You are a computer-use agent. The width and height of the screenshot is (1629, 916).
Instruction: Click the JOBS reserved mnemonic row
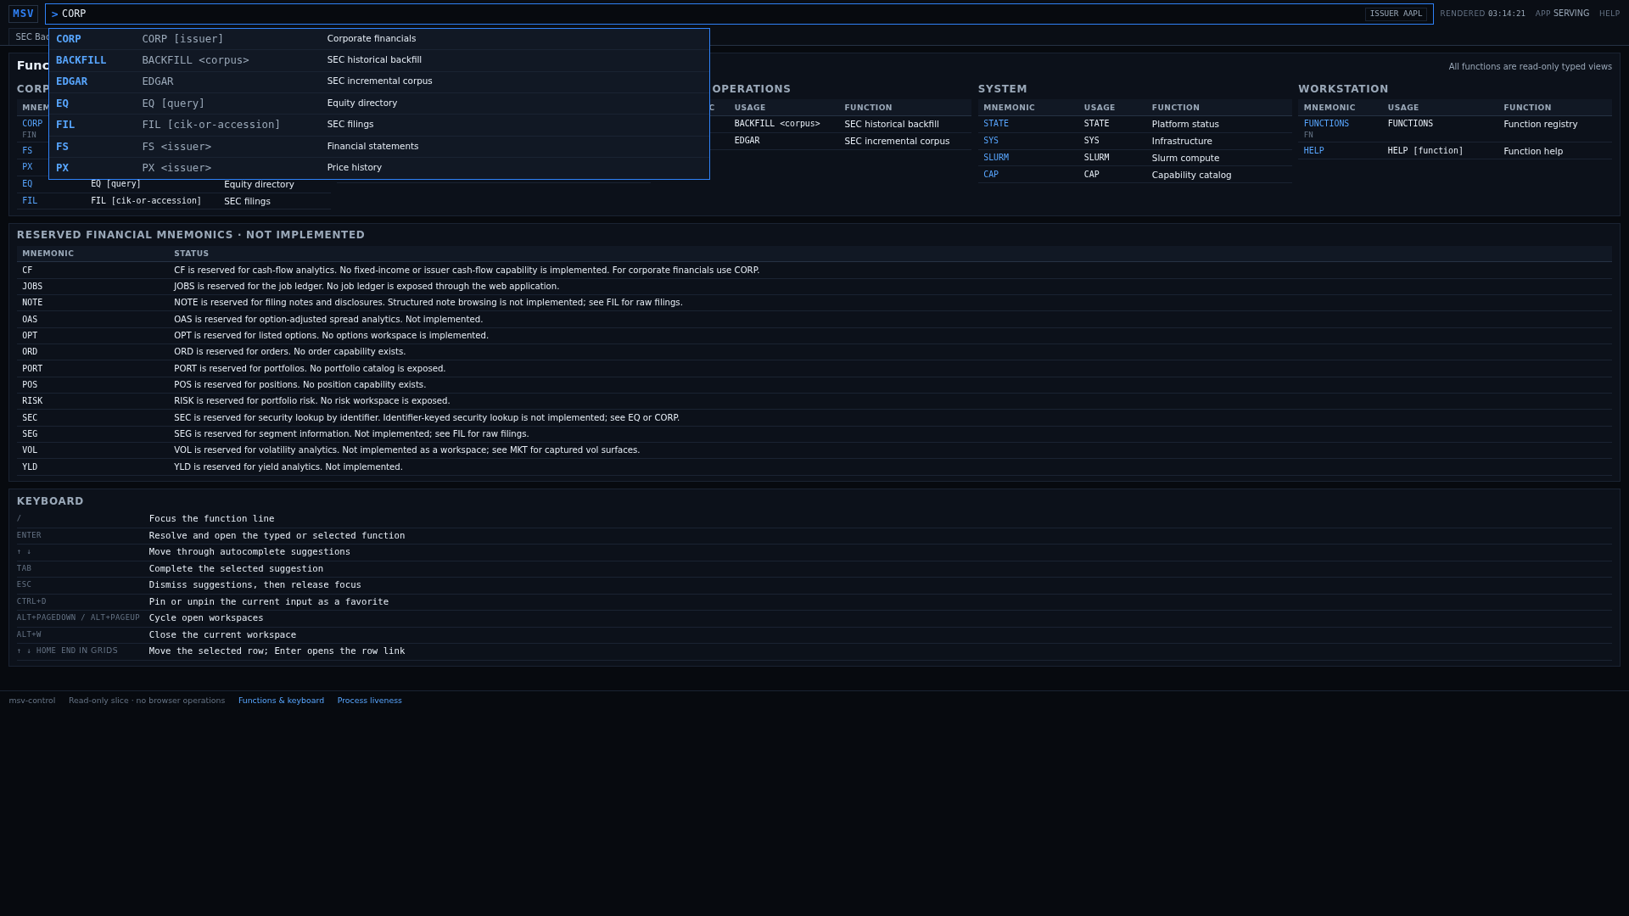point(814,287)
